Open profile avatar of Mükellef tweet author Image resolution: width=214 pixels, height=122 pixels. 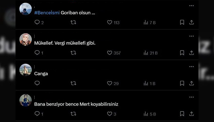(x=25, y=39)
